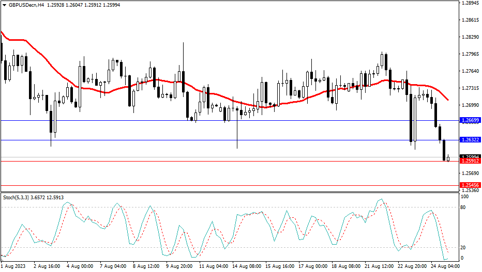Click the 1.27315 price axis value
Viewport: 482px width, 272px height.
point(470,88)
